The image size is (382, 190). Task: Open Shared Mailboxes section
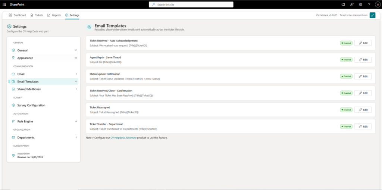44,89
